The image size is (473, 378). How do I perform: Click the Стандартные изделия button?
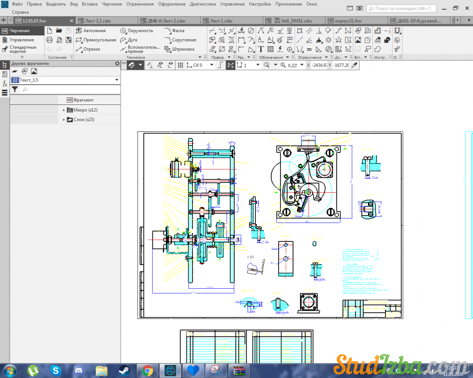click(22, 49)
